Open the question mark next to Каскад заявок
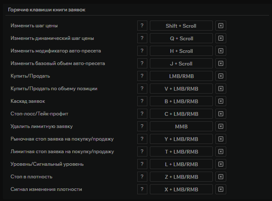Screen dimensions: 272x201 [142, 101]
